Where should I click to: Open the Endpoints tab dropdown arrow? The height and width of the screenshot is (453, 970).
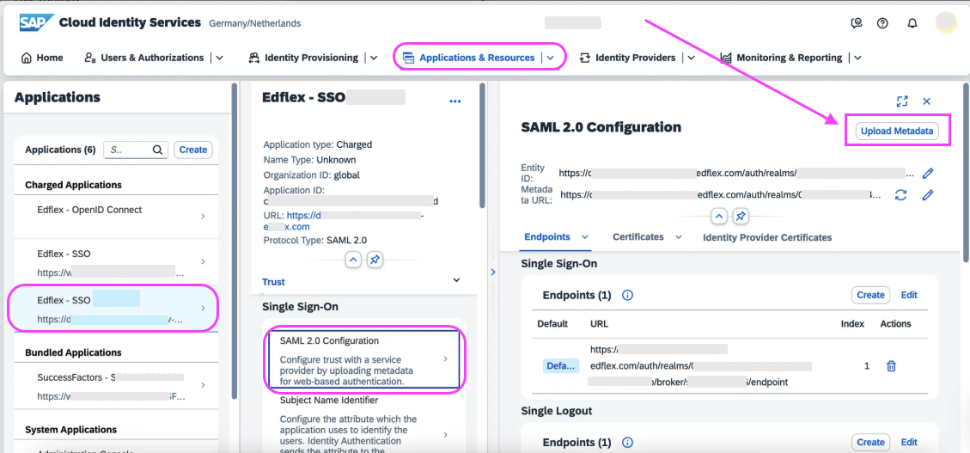(585, 237)
